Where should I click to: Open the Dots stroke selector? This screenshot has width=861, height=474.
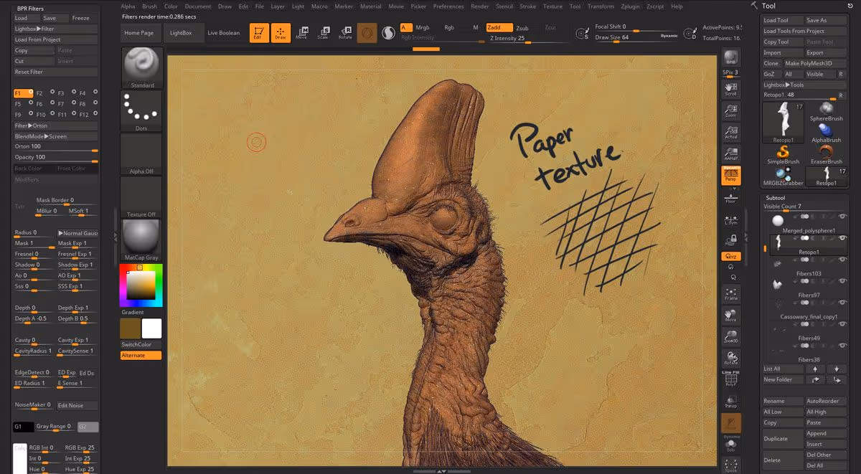click(141, 111)
